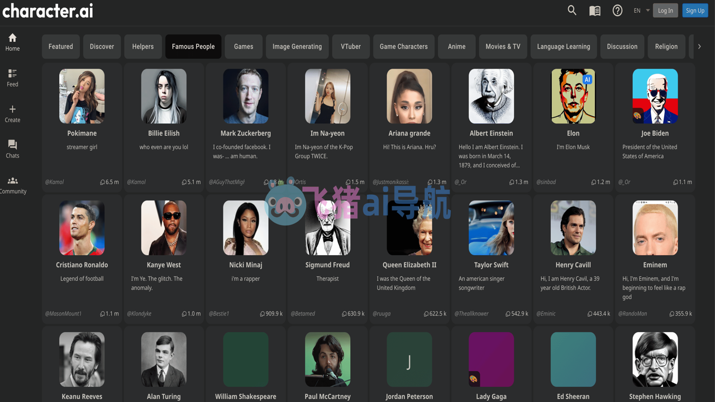
Task: Select Mark Zuckerberg's avatar
Action: 246,96
